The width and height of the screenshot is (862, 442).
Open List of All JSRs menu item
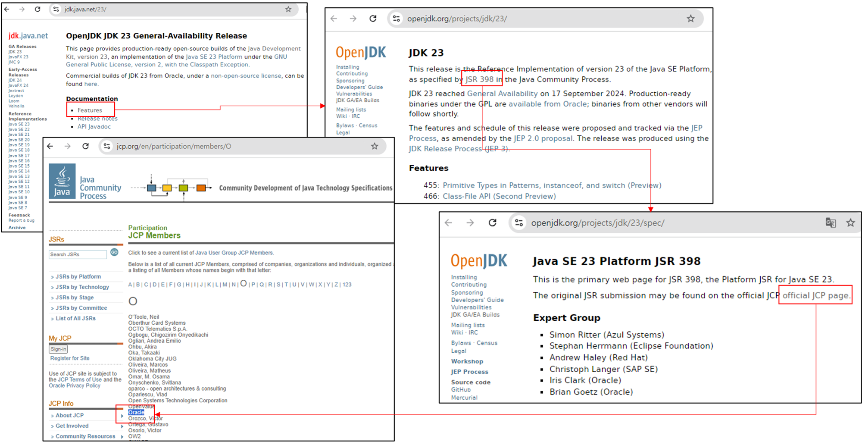click(75, 318)
